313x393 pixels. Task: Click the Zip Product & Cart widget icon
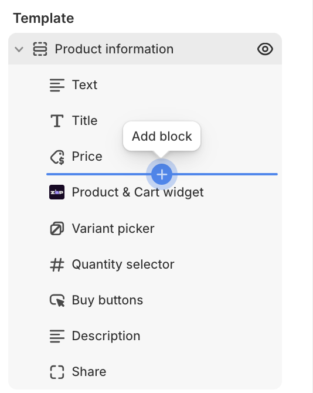[57, 192]
